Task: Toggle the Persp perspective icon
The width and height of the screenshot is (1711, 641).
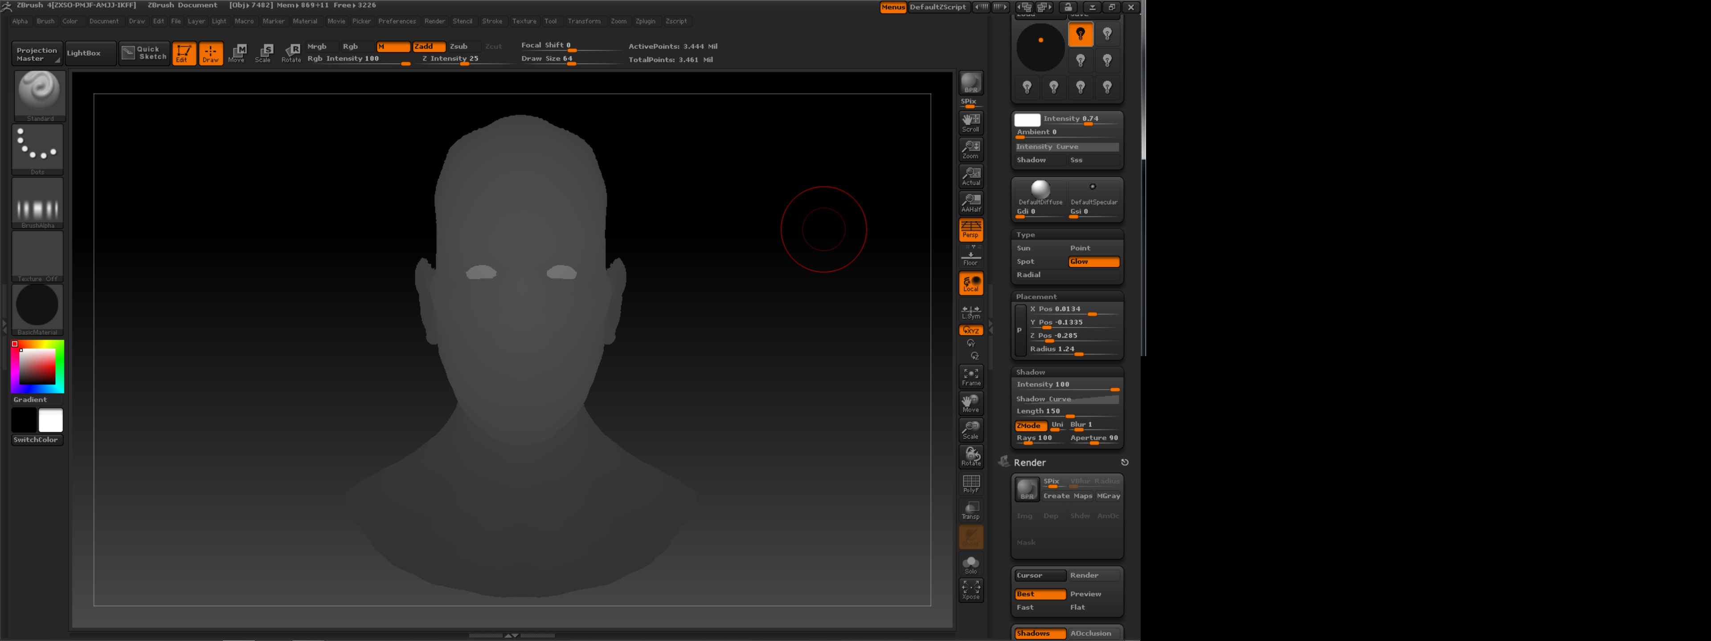Action: point(970,230)
